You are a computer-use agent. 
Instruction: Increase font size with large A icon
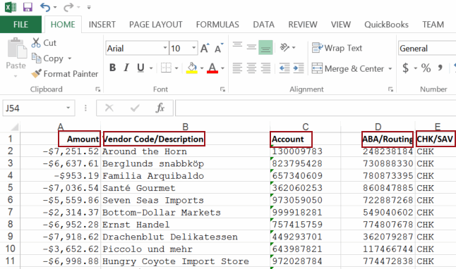(205, 48)
